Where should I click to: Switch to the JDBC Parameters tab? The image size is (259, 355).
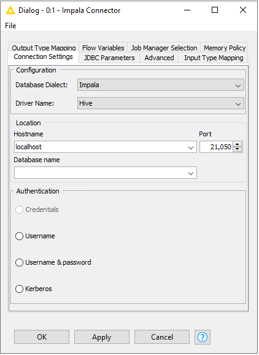pos(109,58)
